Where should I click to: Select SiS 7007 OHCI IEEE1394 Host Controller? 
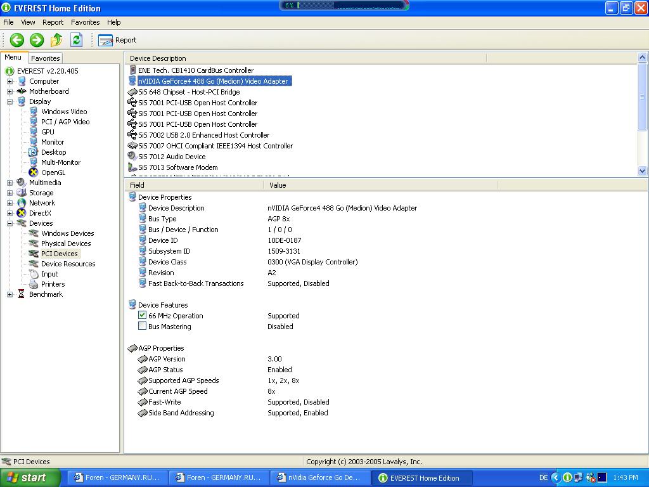215,146
